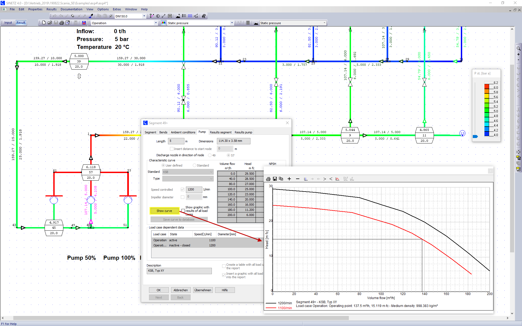Switch to the Results pump tab
Screen dimensions: 522x326
click(243, 132)
